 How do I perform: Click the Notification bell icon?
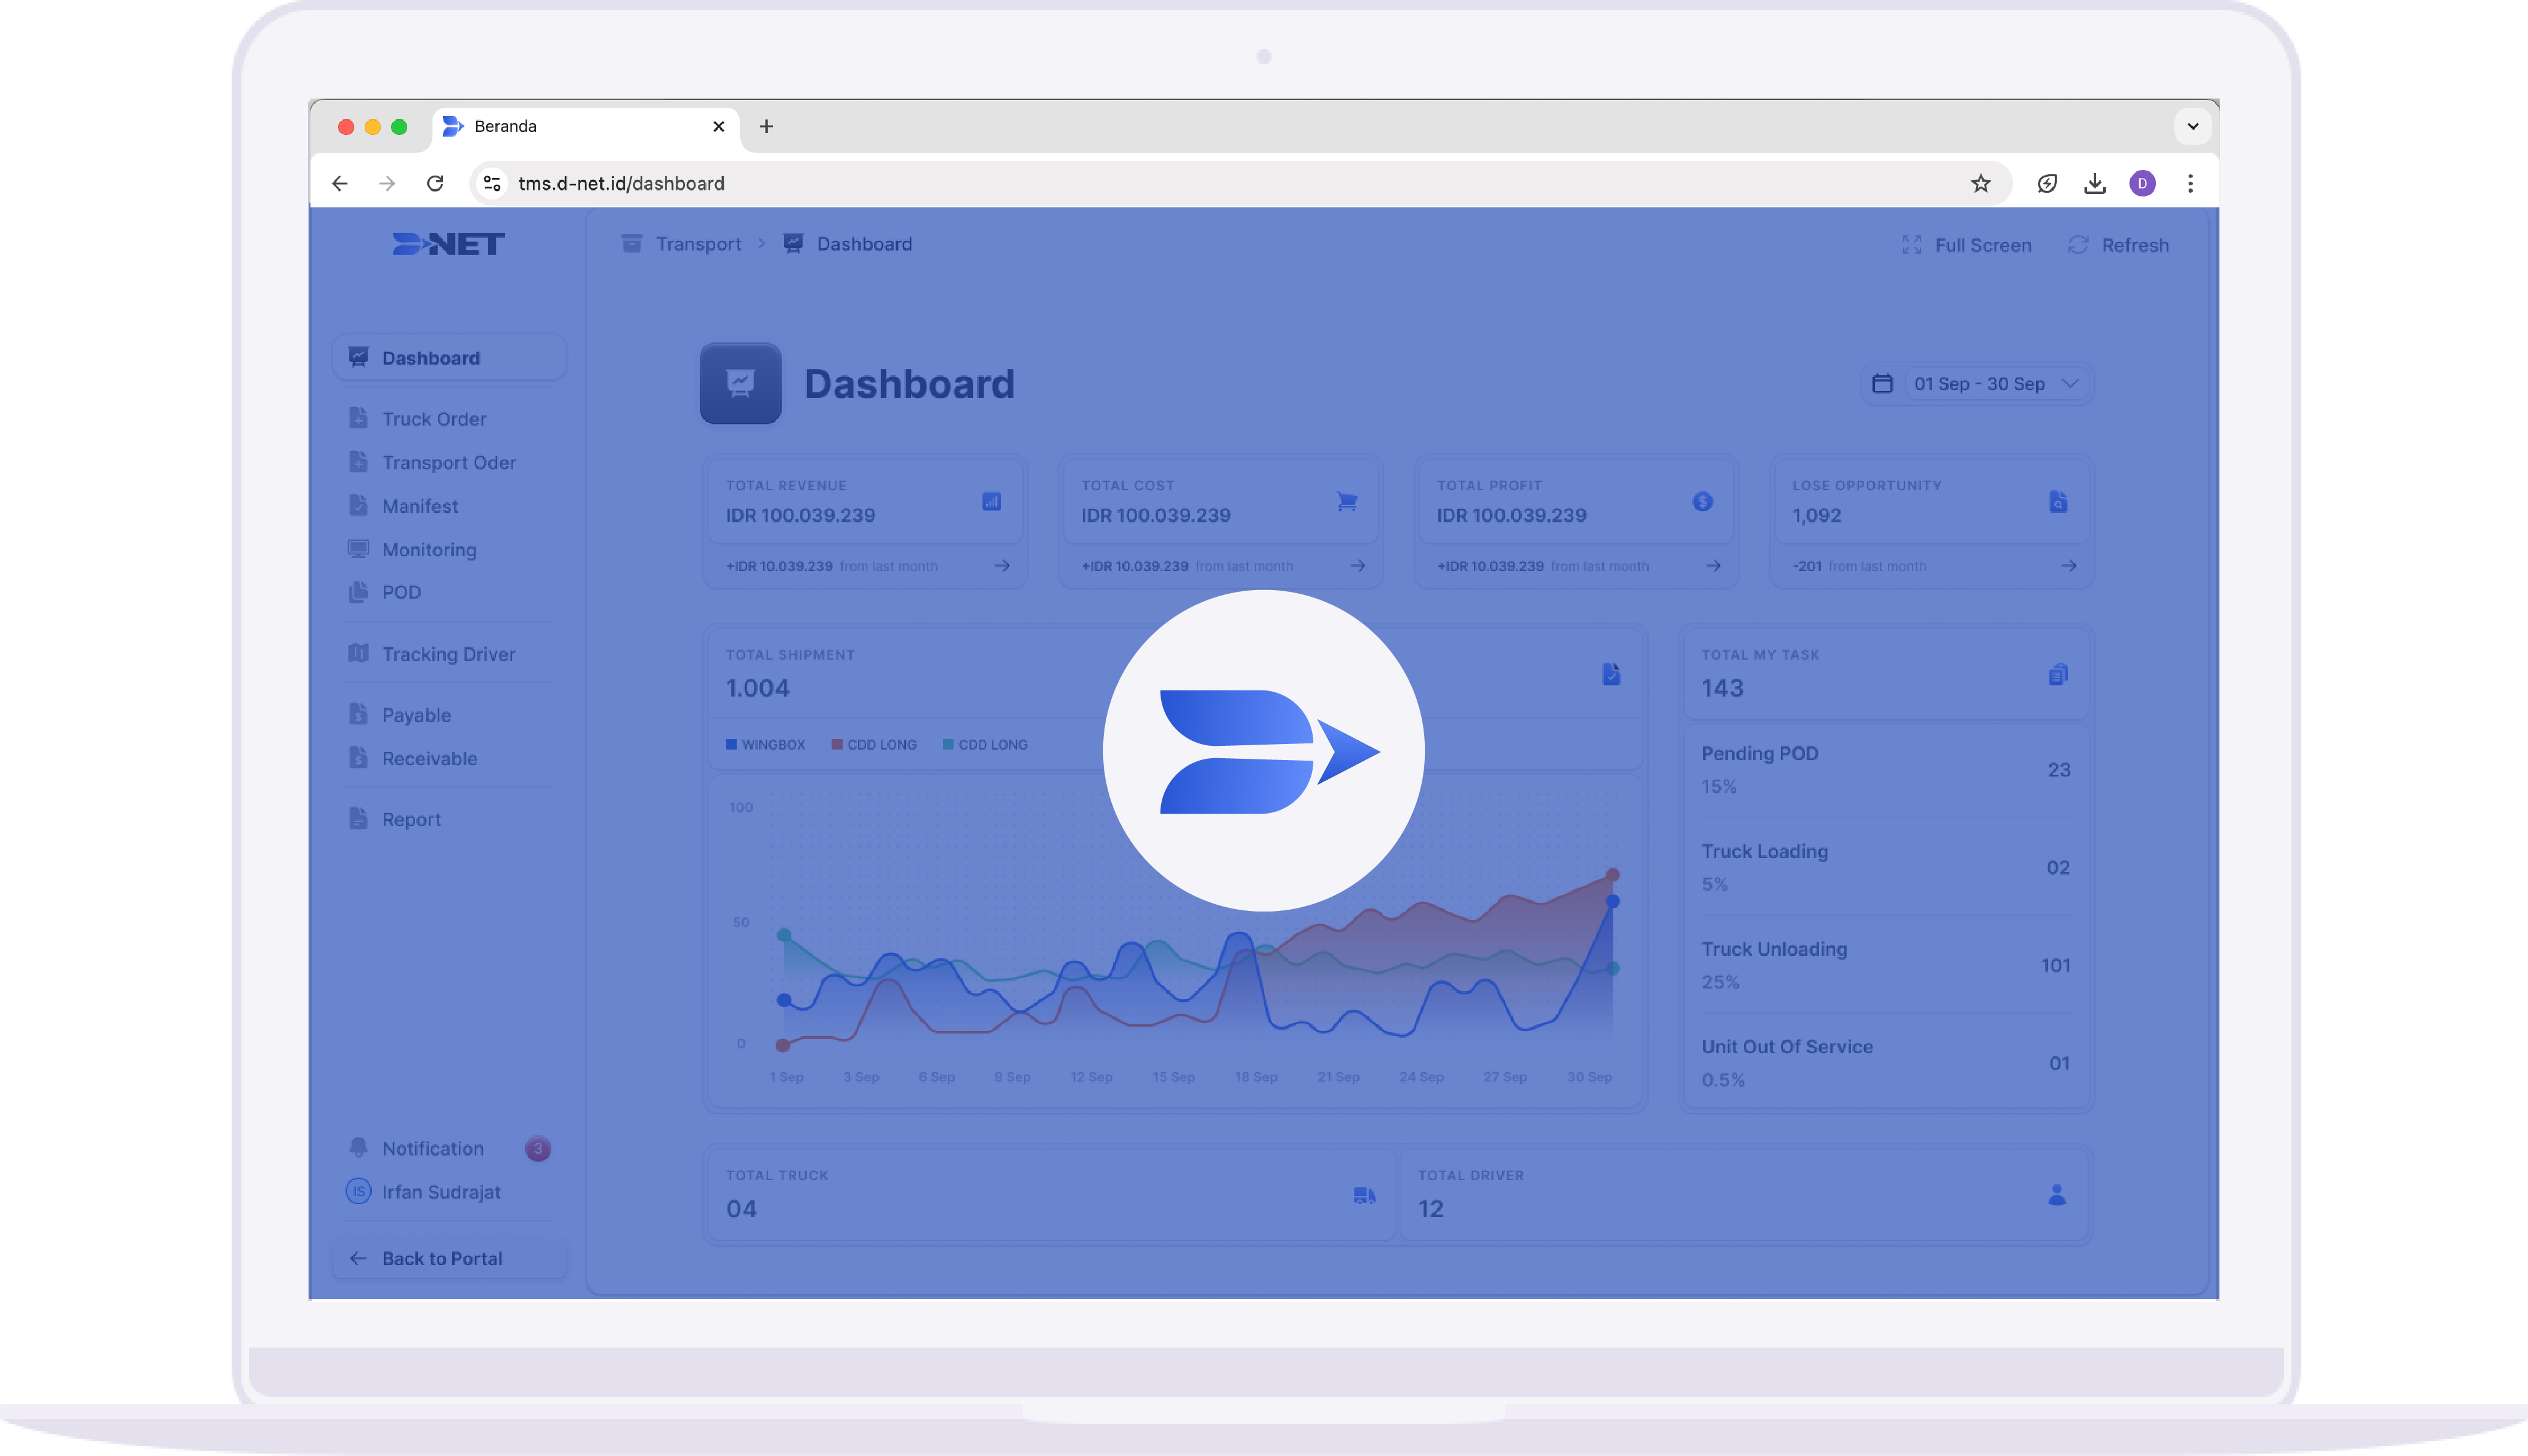[x=358, y=1148]
